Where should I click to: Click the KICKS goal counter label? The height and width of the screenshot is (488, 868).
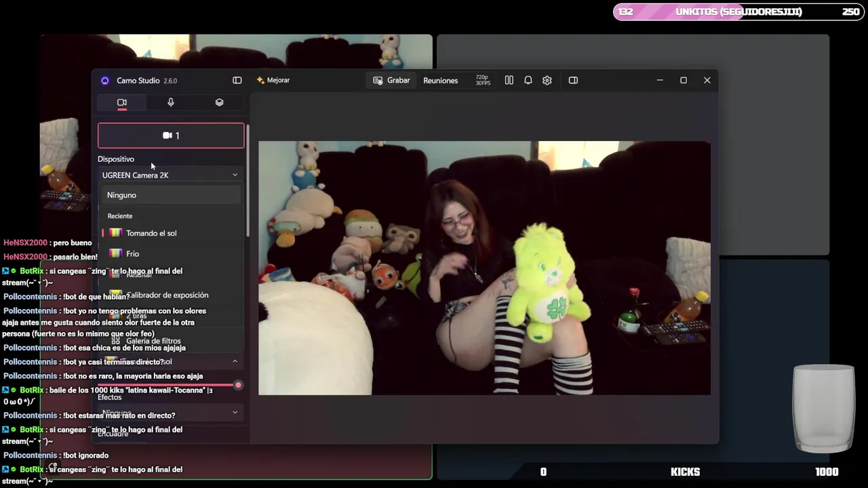[x=685, y=472]
